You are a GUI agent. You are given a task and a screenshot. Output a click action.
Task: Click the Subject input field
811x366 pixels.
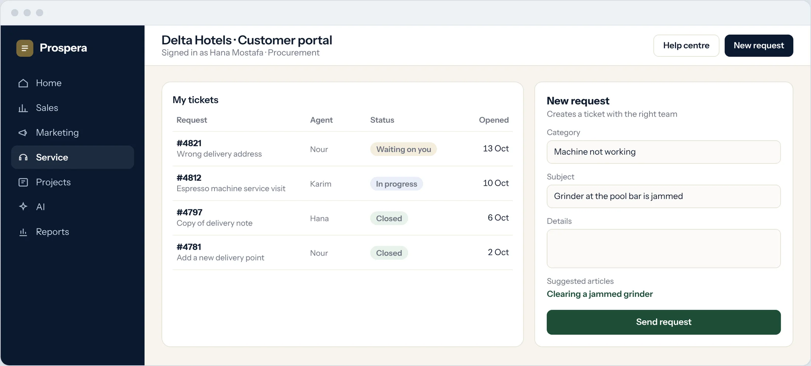pyautogui.click(x=664, y=196)
